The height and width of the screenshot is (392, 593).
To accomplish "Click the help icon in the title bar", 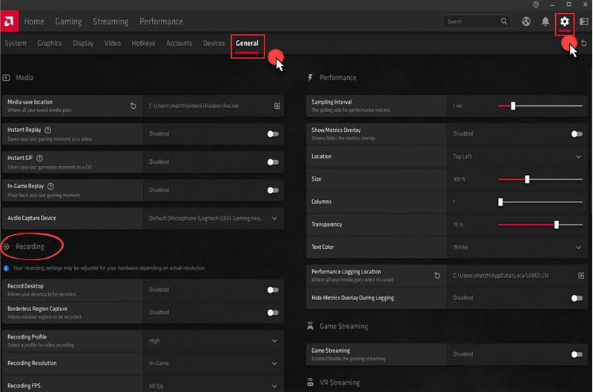I will coord(535,4).
